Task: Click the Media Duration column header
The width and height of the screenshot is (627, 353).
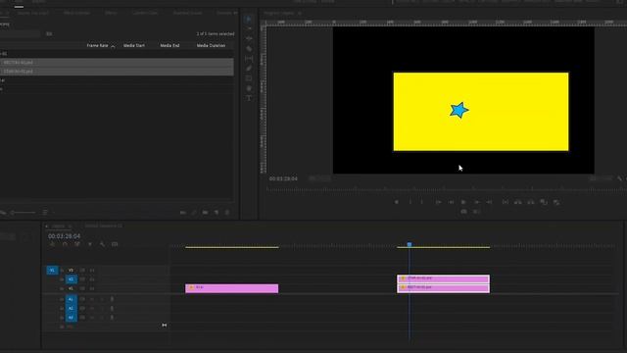Action: point(211,46)
